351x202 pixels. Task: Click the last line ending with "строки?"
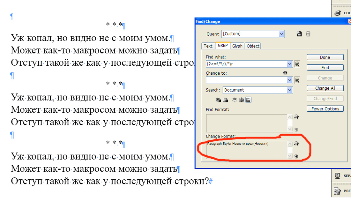tap(110, 181)
